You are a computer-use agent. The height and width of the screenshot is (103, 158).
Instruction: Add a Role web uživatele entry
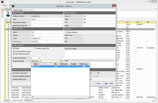coord(114,48)
